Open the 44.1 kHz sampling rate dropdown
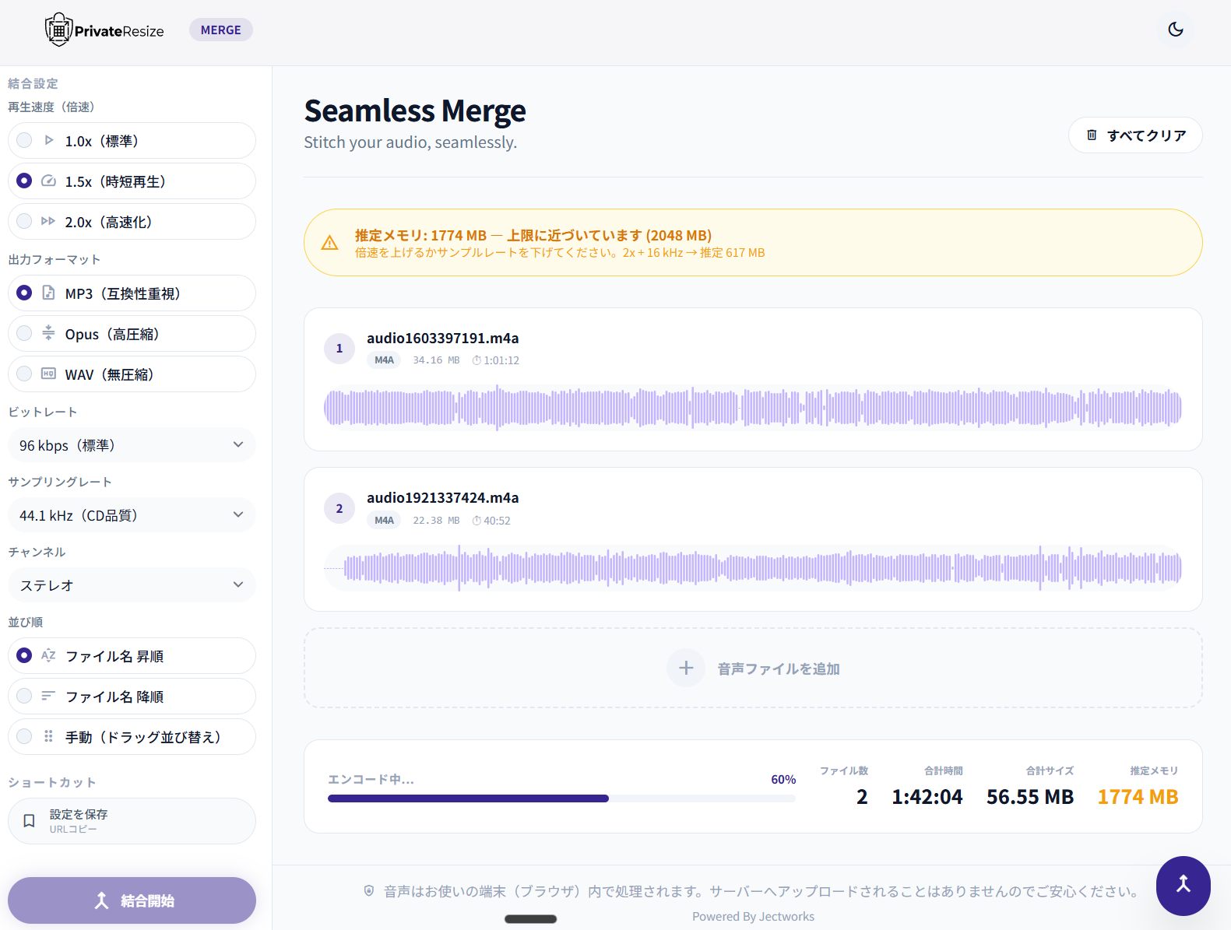Screen dimensions: 1231x930 coord(132,515)
